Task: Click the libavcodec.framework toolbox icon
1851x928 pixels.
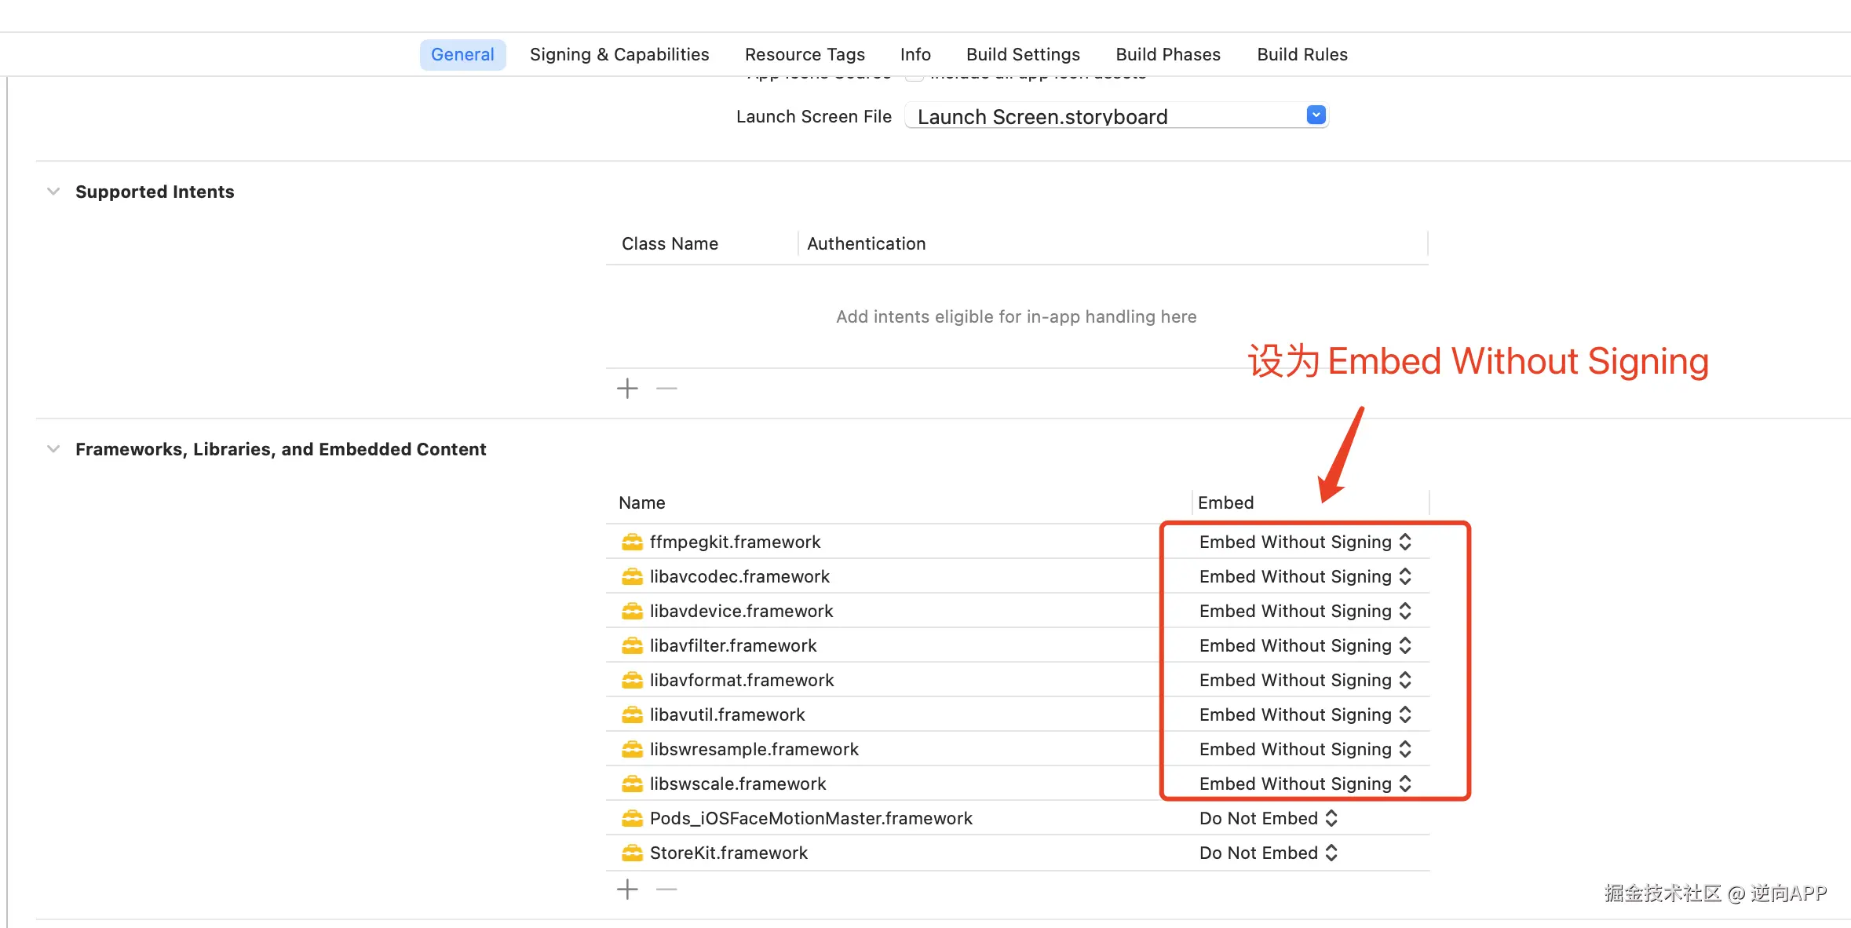Action: click(x=632, y=576)
